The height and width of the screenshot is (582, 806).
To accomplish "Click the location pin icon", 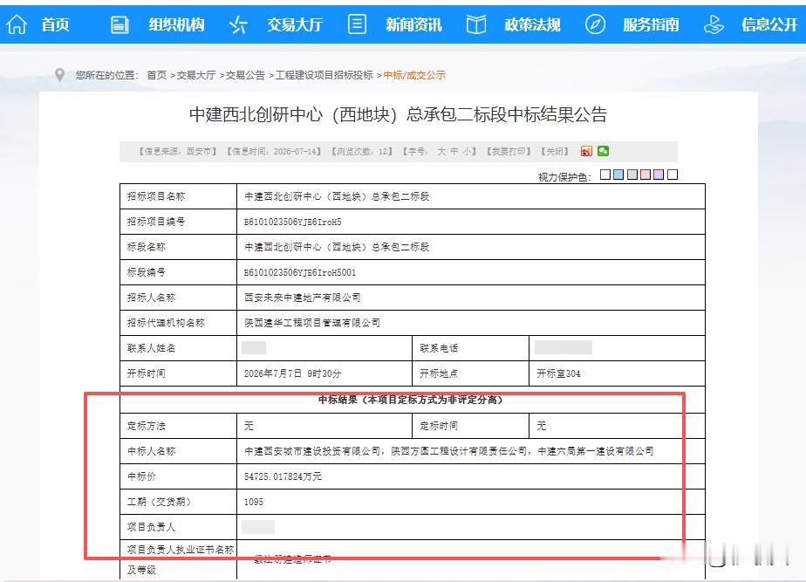I will 59,75.
